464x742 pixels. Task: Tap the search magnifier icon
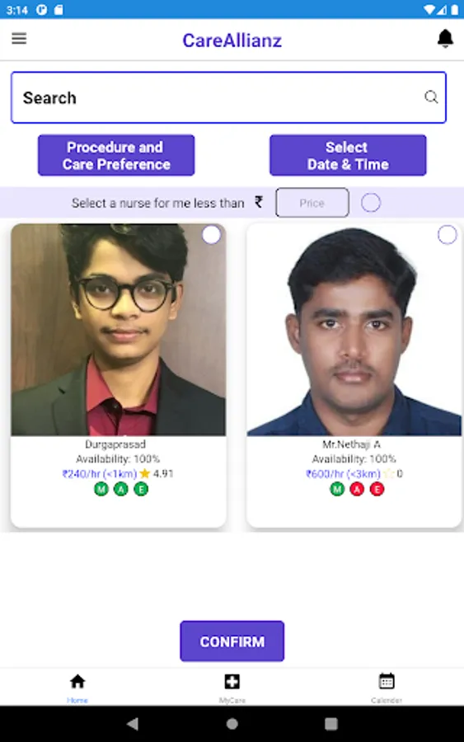point(431,97)
